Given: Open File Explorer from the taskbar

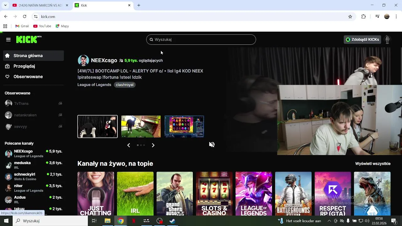Looking at the screenshot, I should click(107, 221).
